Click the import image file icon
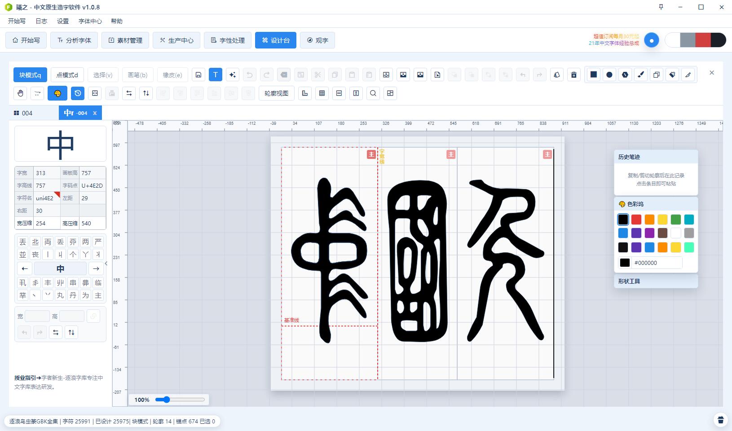The width and height of the screenshot is (732, 431). click(x=437, y=75)
